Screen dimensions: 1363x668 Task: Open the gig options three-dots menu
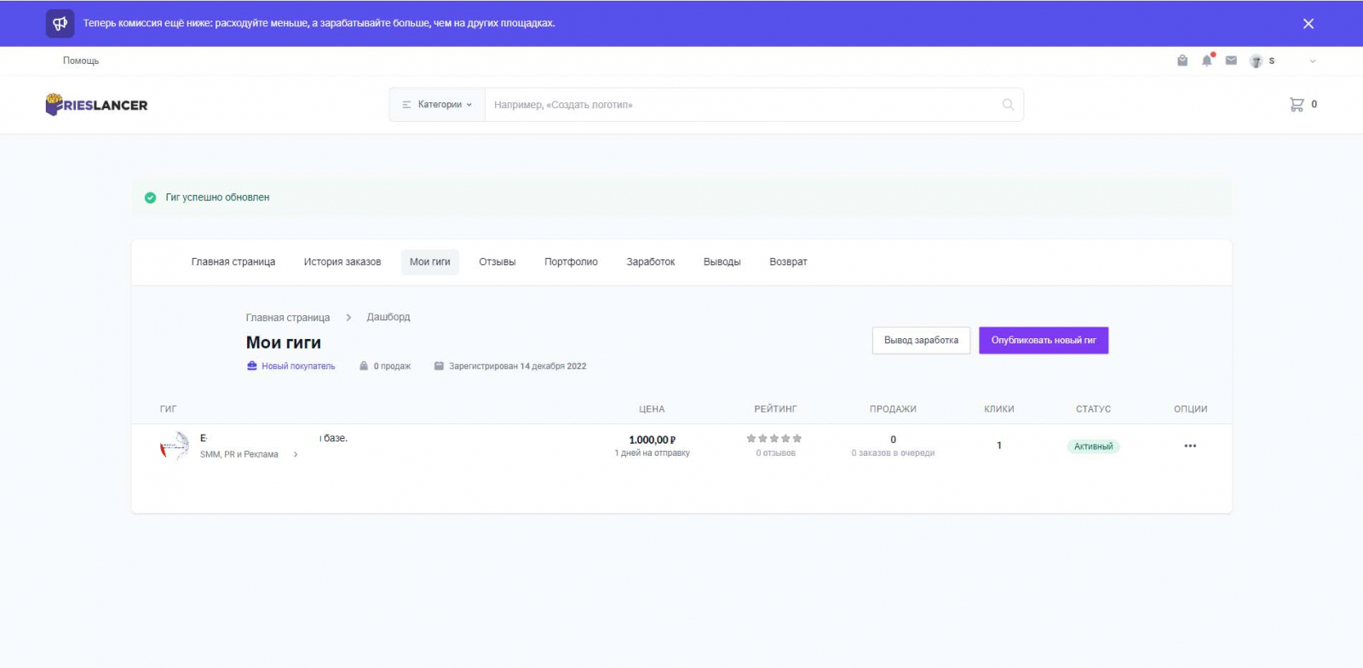1190,446
